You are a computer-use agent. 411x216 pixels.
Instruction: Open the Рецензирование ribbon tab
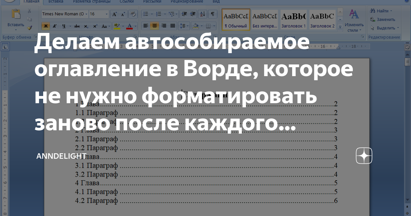[188, 2]
